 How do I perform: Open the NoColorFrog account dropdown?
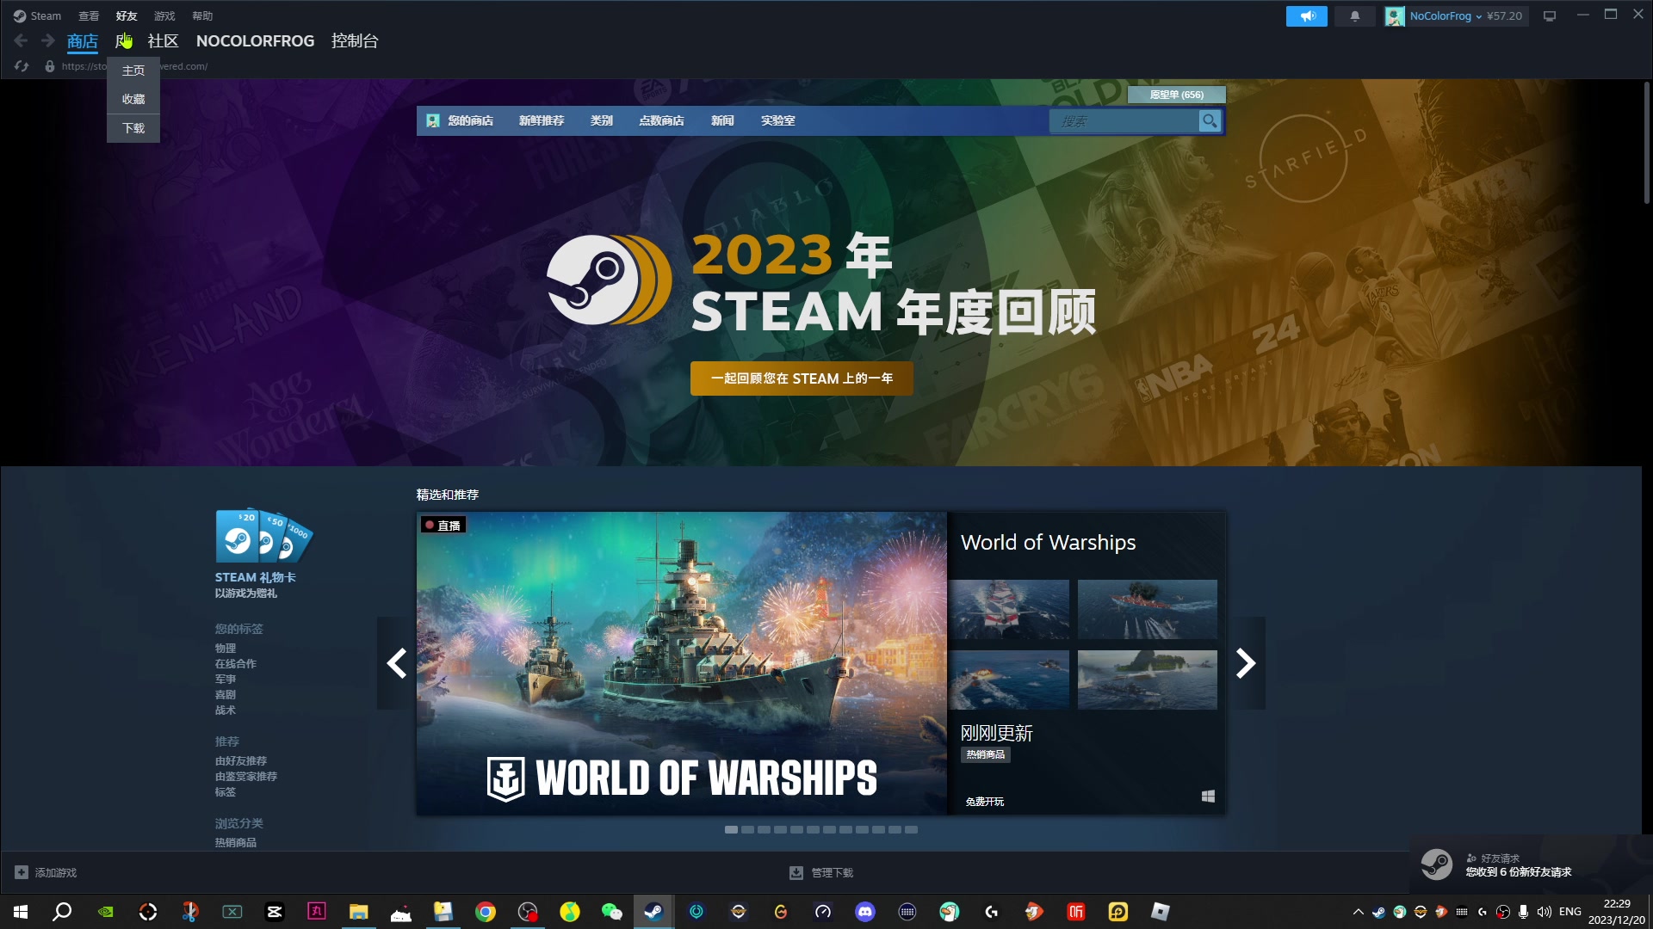coord(1446,15)
